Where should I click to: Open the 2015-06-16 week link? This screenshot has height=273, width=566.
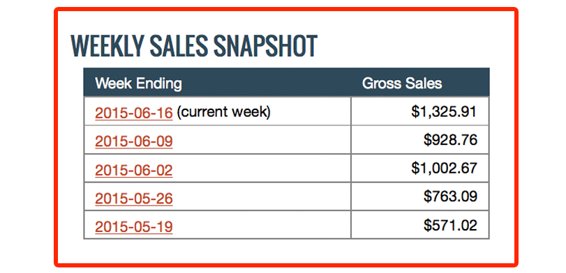click(x=134, y=113)
